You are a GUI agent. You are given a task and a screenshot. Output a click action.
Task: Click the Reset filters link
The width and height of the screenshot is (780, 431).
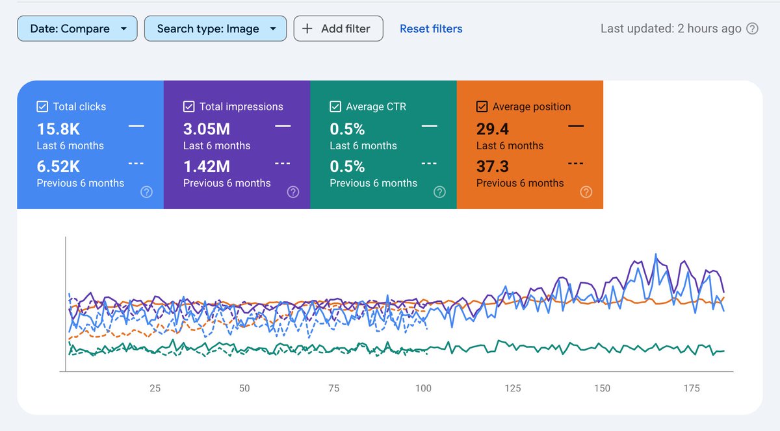coord(431,28)
